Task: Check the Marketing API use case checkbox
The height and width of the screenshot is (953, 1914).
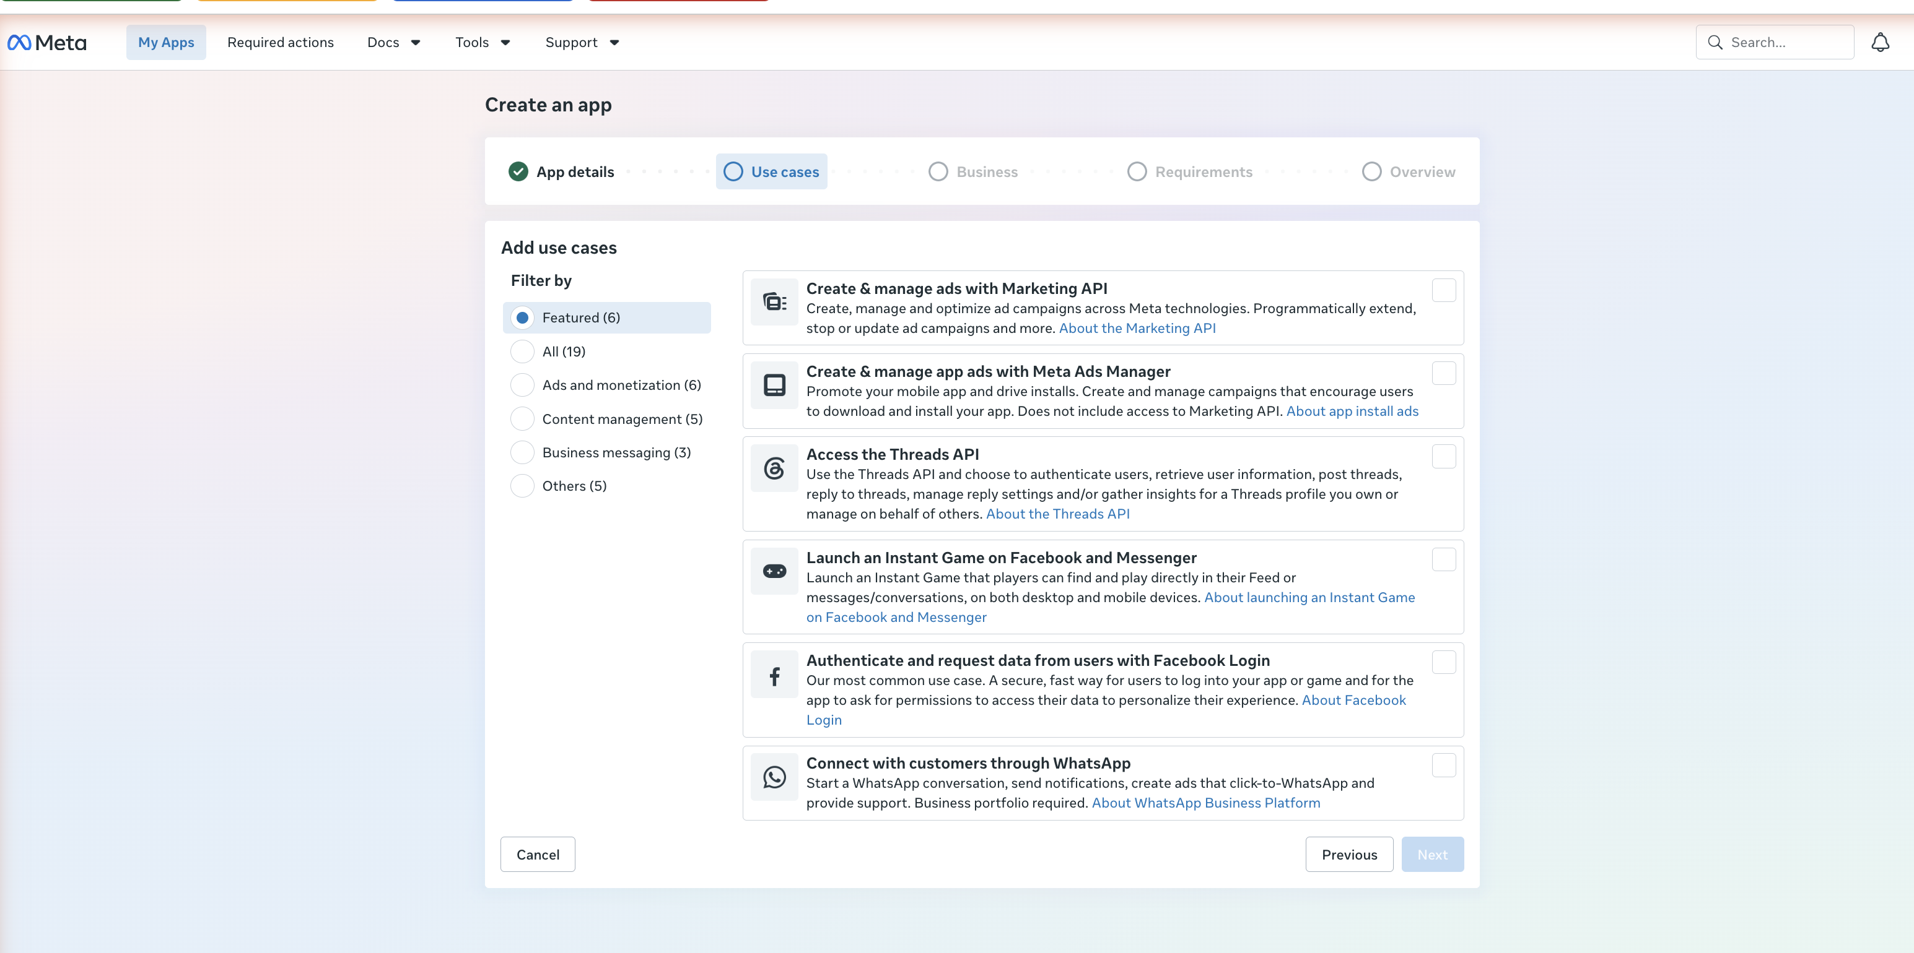Action: click(x=1443, y=290)
